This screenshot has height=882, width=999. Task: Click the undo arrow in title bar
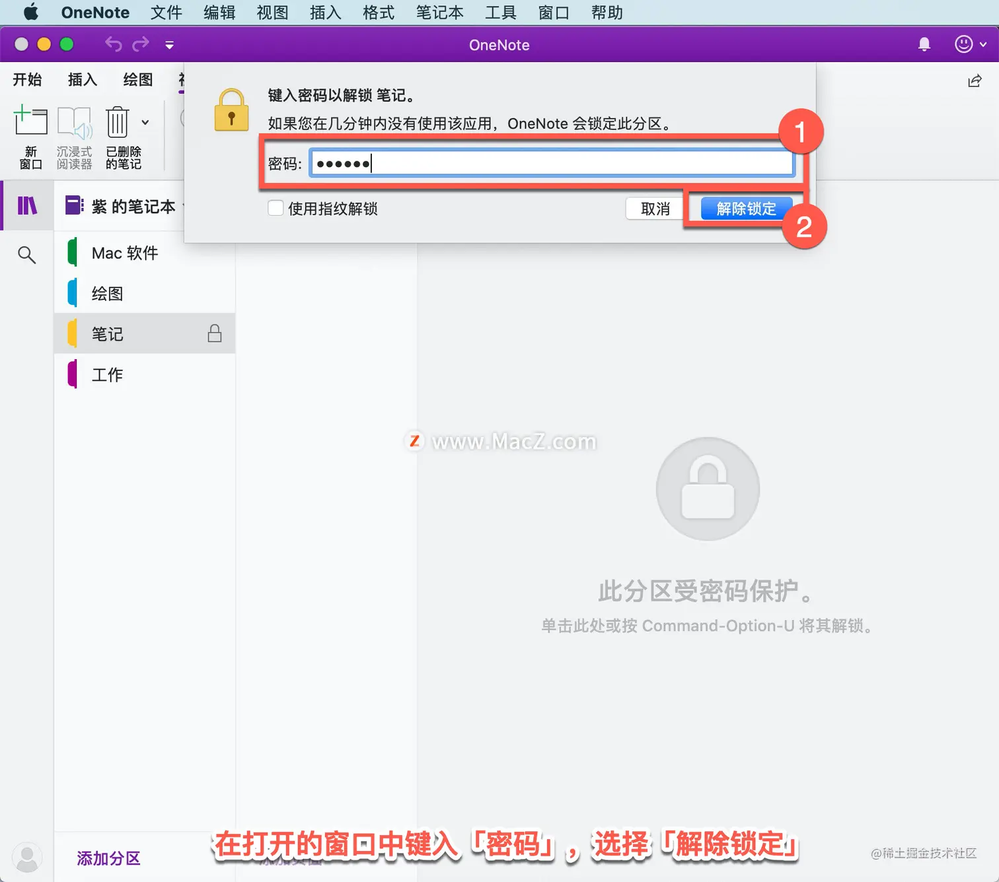pyautogui.click(x=114, y=44)
